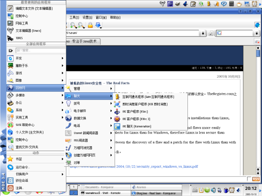Click the Google search bar field
Viewport: 262px width, 196px height.
point(234,33)
